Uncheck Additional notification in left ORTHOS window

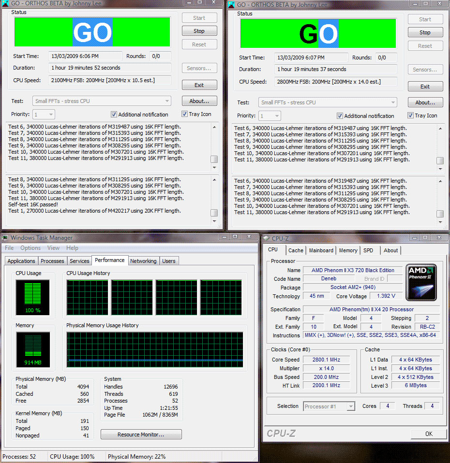click(114, 115)
